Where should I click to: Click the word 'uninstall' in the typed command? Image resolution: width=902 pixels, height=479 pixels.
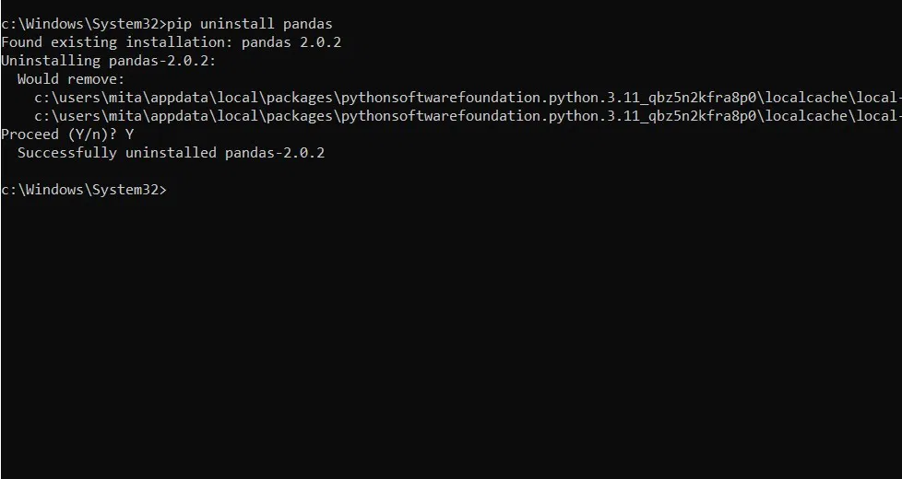[x=237, y=24]
